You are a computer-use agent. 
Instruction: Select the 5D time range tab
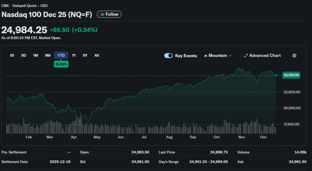click(23, 55)
